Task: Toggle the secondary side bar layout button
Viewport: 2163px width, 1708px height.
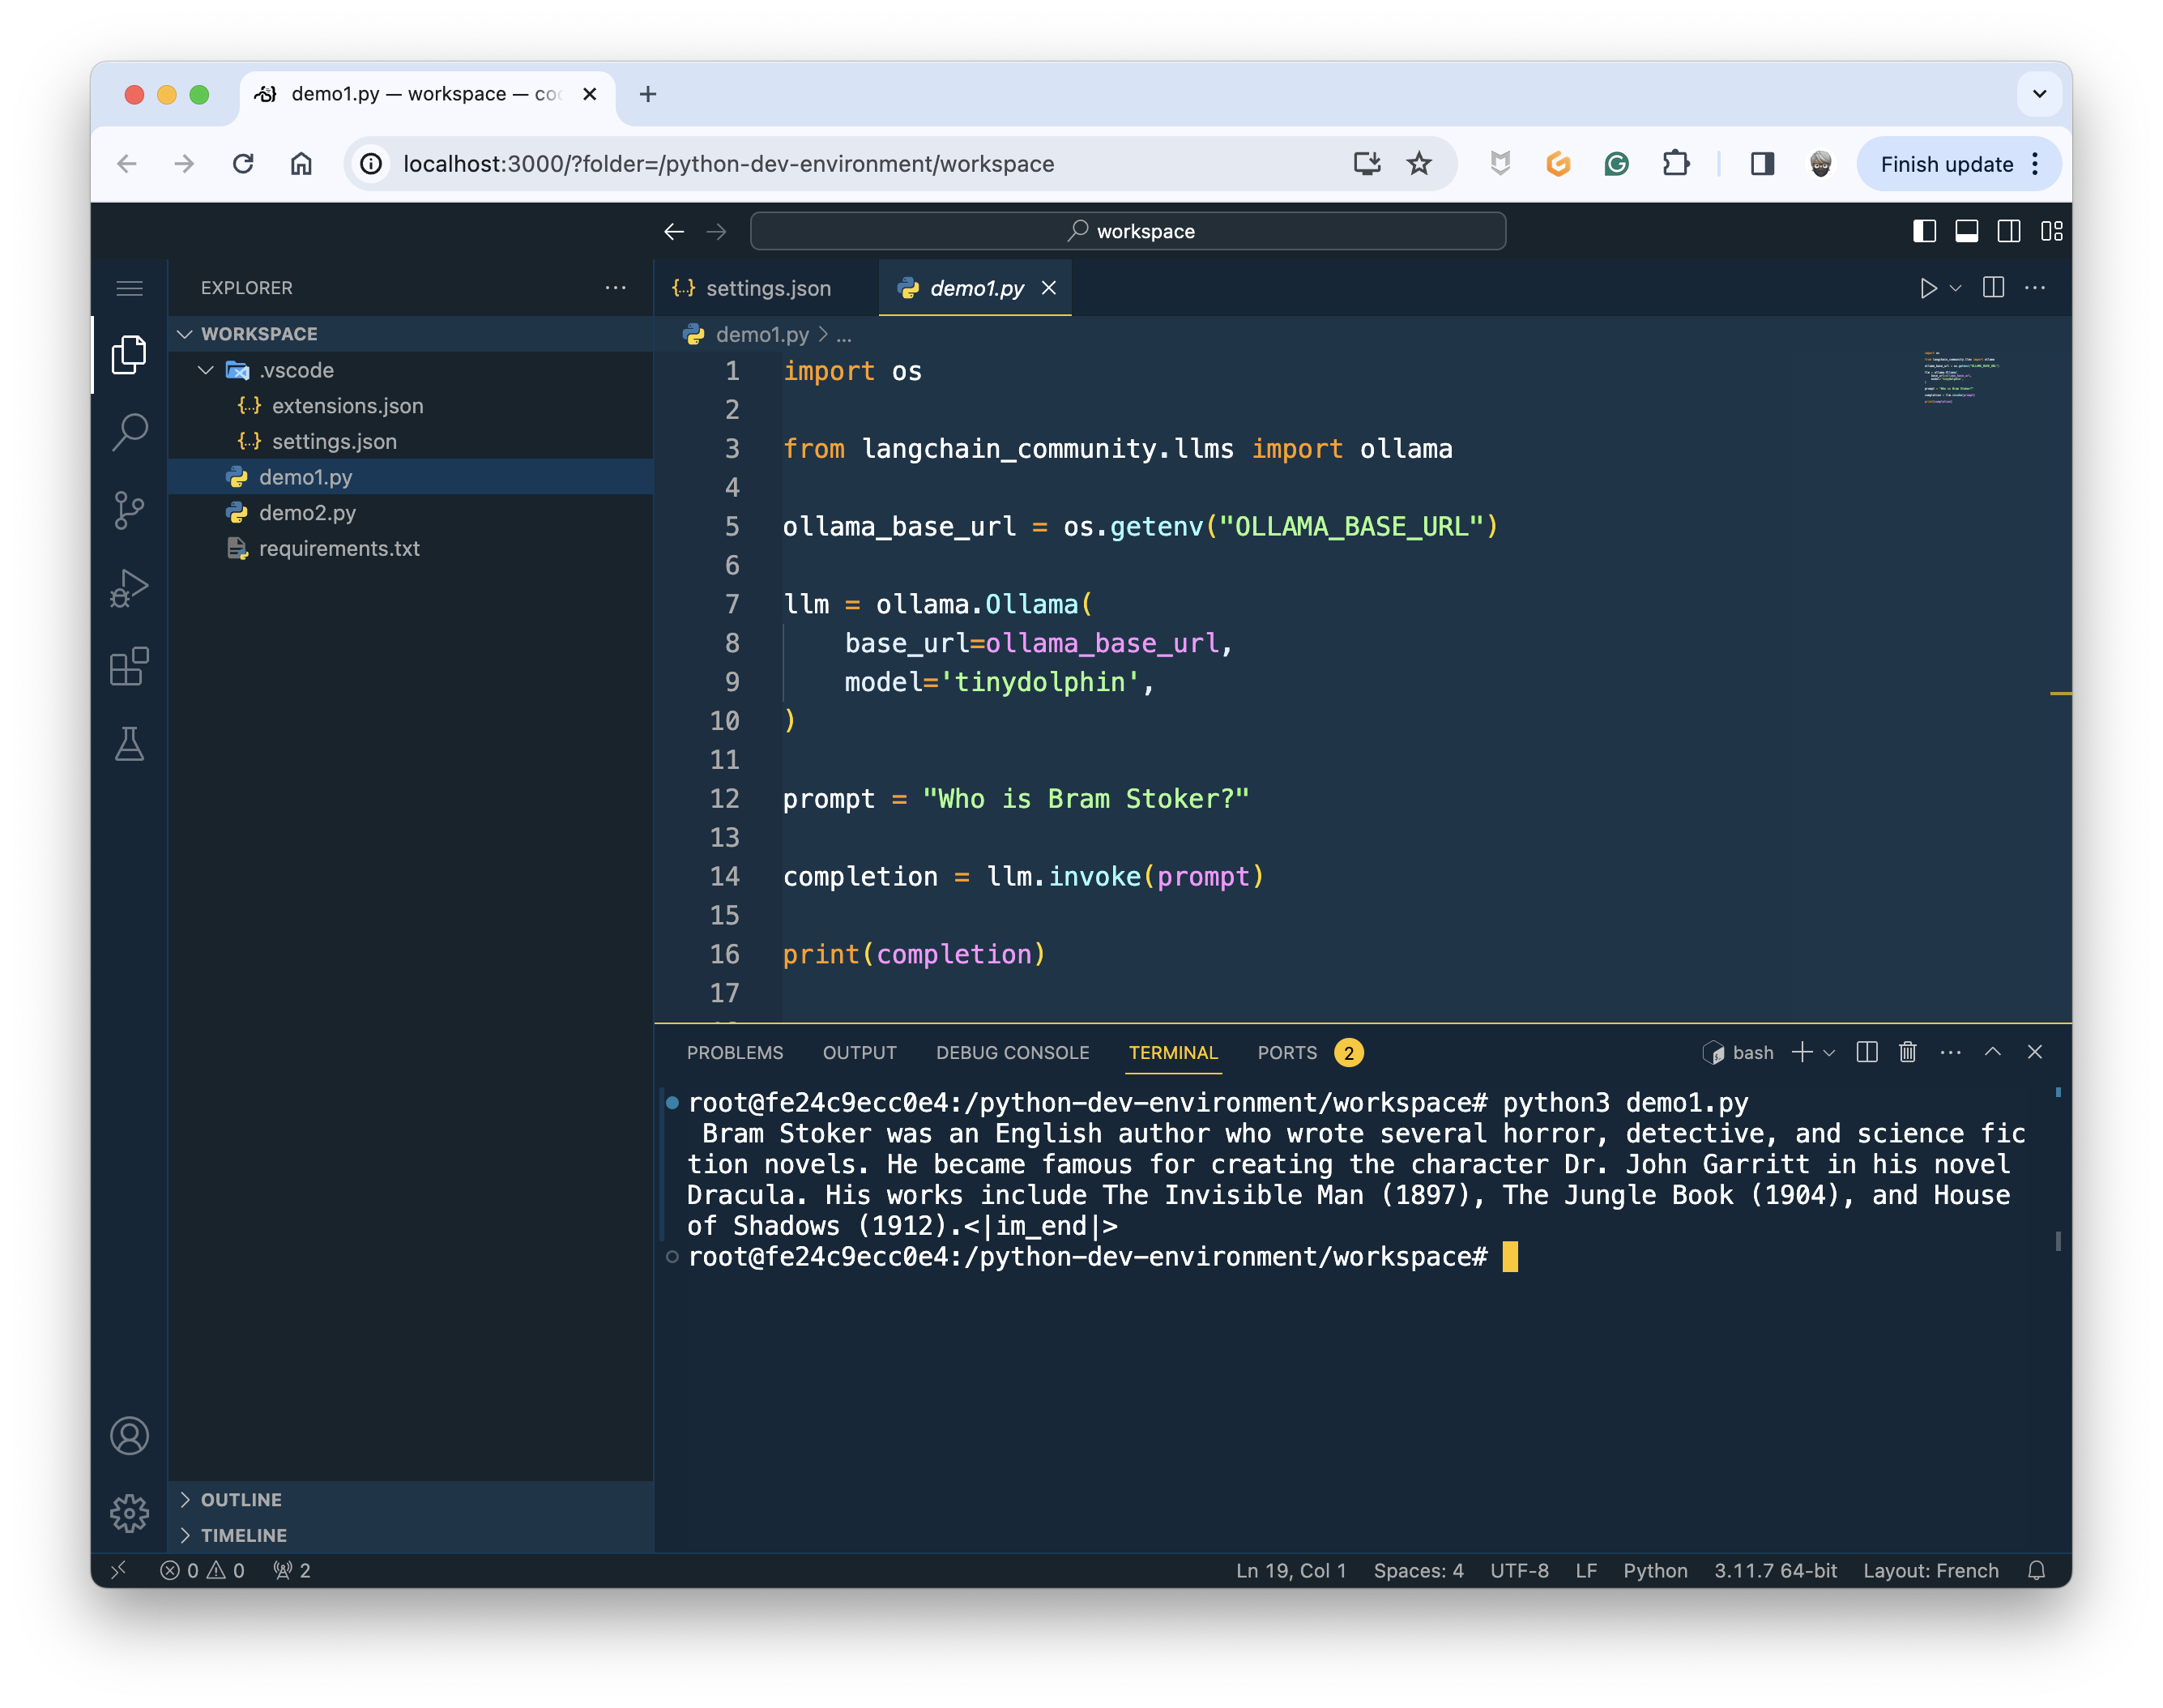Action: [2008, 231]
